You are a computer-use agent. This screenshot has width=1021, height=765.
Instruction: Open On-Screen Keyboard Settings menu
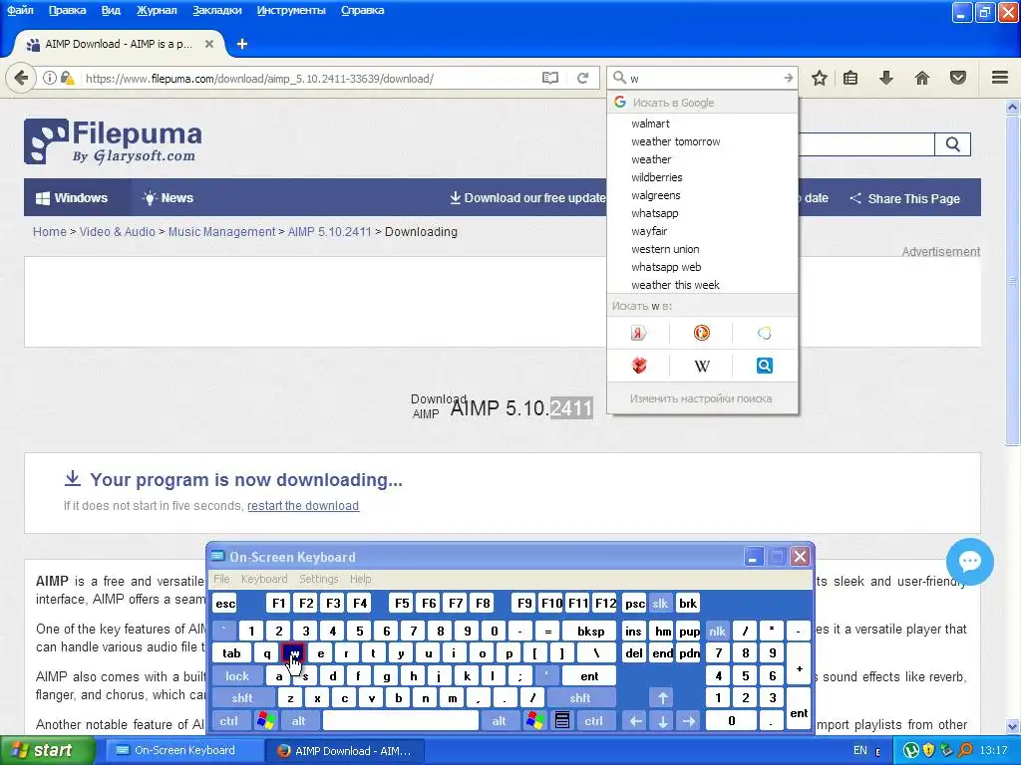[318, 579]
